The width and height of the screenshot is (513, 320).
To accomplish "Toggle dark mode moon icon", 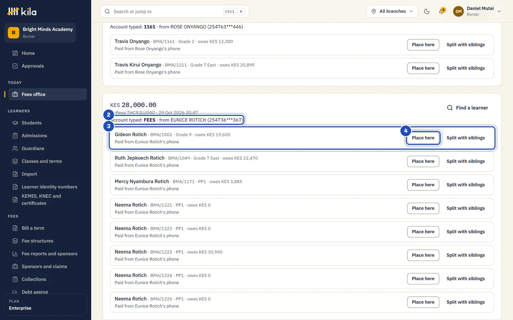I will click(x=427, y=11).
